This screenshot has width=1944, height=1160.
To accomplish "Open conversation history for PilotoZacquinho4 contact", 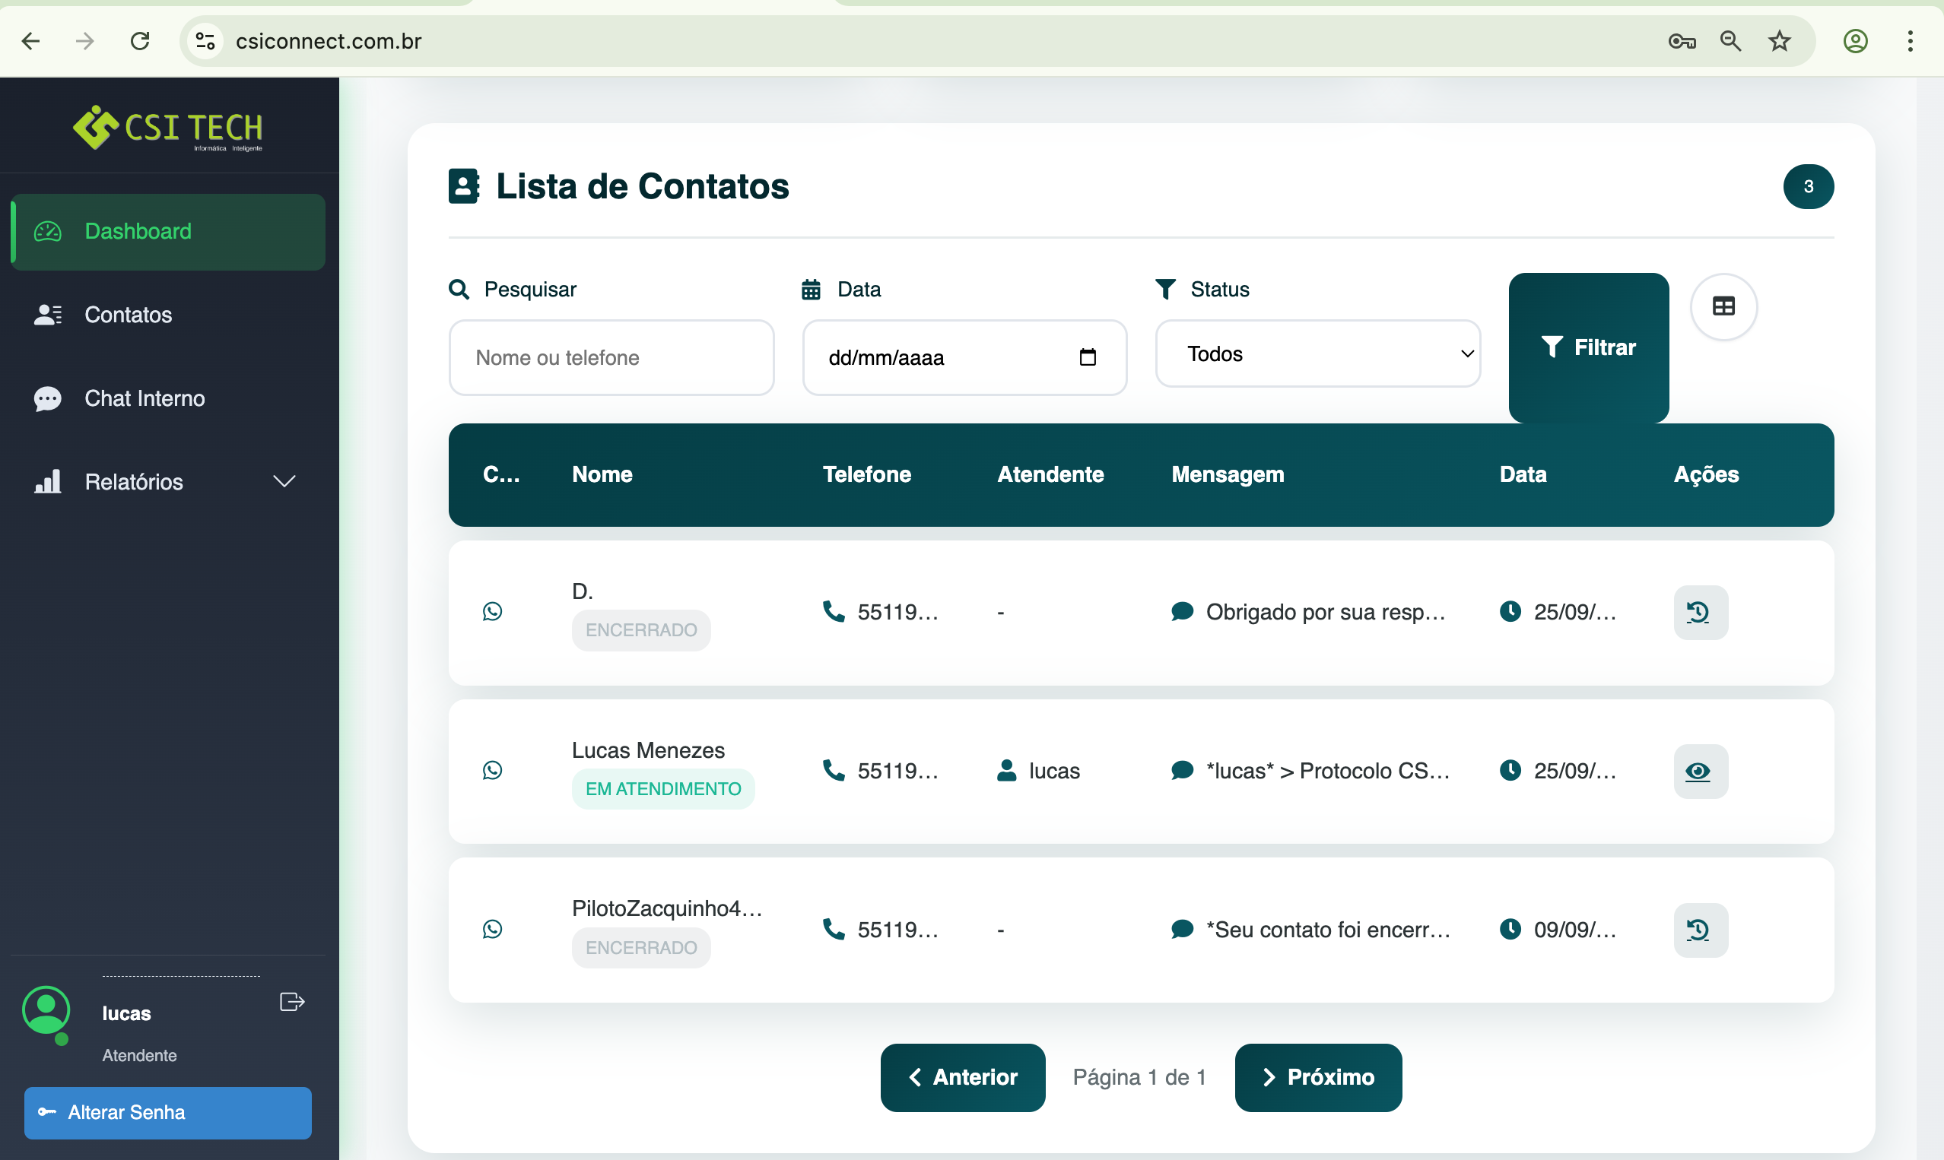I will tap(1700, 930).
